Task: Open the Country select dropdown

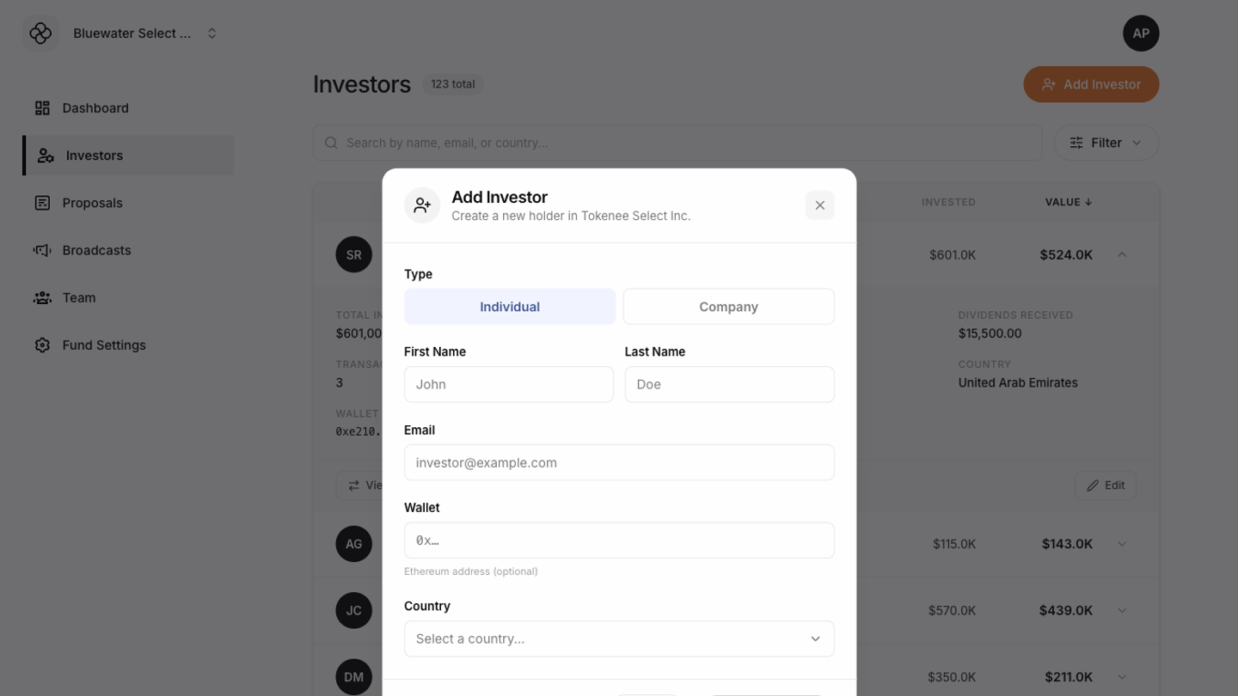Action: 619,638
